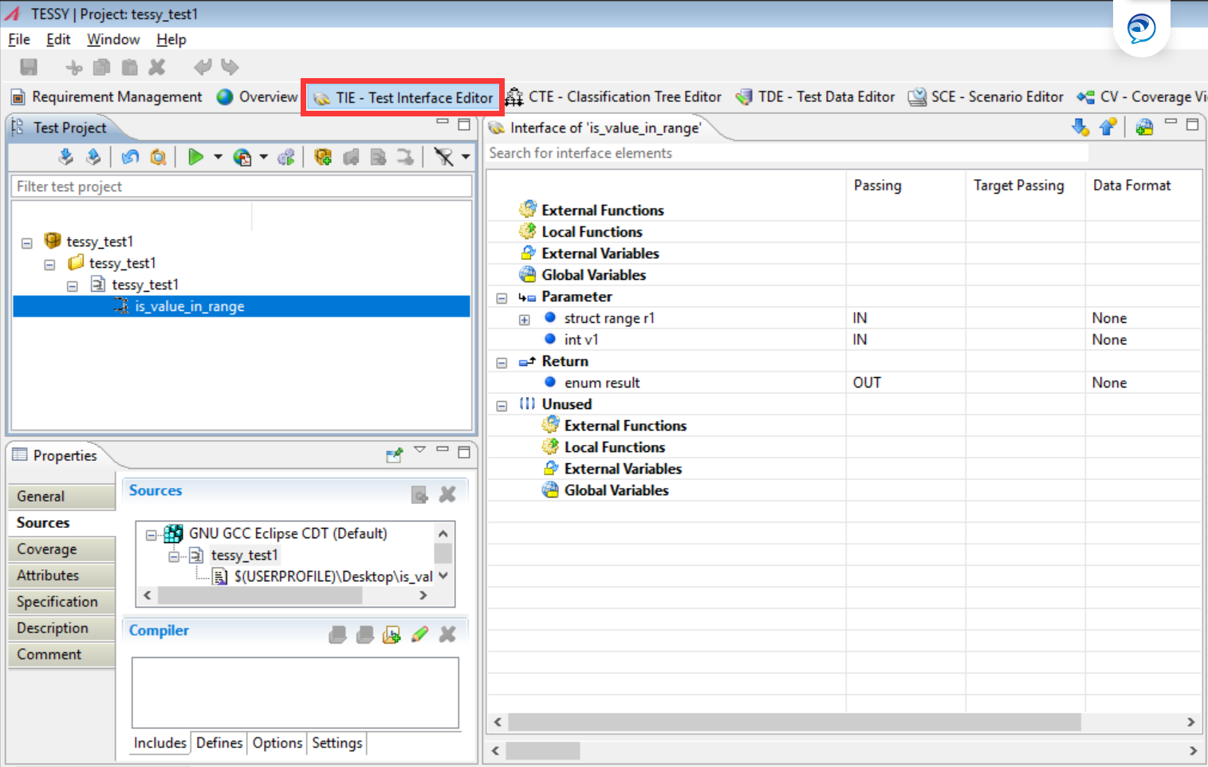This screenshot has height=767, width=1208.
Task: Open the Properties view menu triangle
Action: click(x=420, y=450)
